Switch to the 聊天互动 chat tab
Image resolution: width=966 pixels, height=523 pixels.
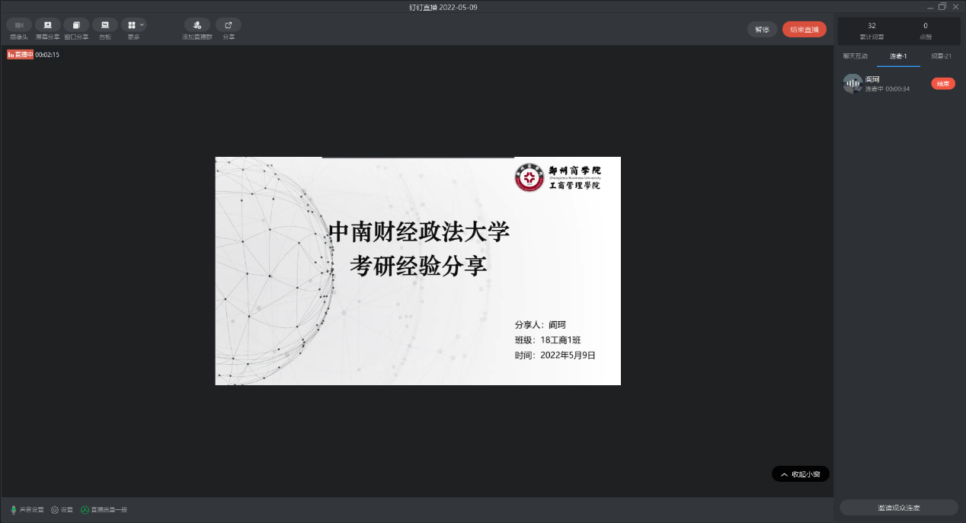pyautogui.click(x=855, y=56)
